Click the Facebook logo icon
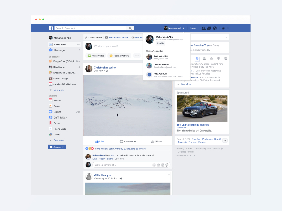Viewport: 282px width, 211px height. (51, 28)
